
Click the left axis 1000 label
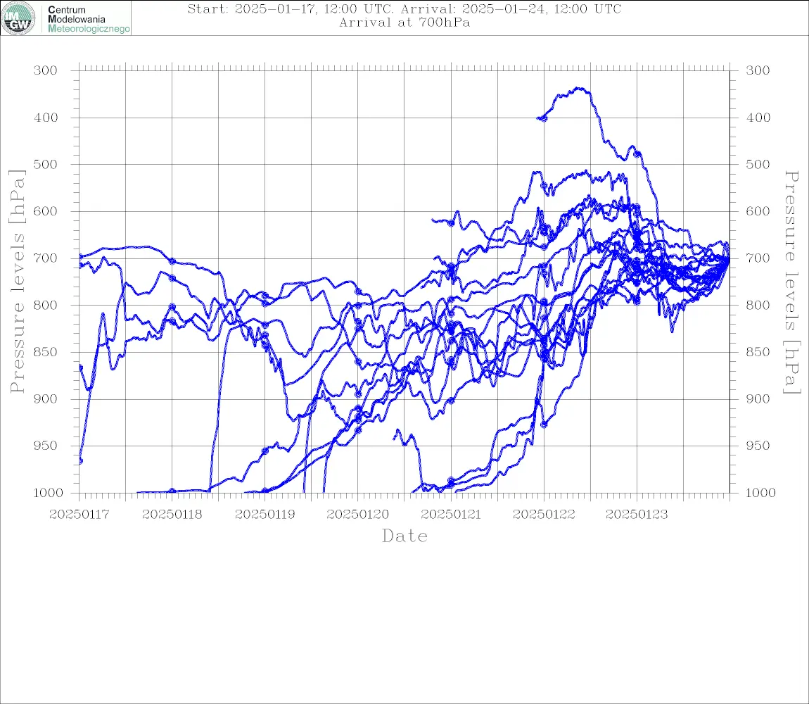[x=48, y=493]
